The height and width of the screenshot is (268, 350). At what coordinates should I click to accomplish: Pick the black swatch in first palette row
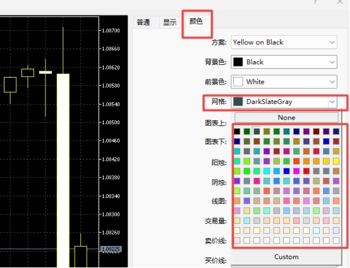click(237, 131)
